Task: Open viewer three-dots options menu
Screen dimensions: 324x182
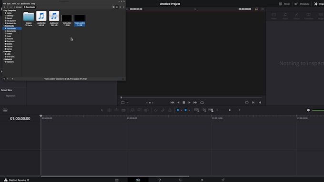Action: click(x=262, y=9)
